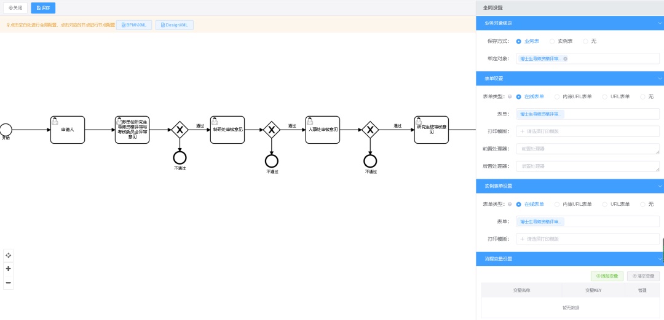Select the 申请人 user task node
The image size is (664, 320).
(x=68, y=130)
